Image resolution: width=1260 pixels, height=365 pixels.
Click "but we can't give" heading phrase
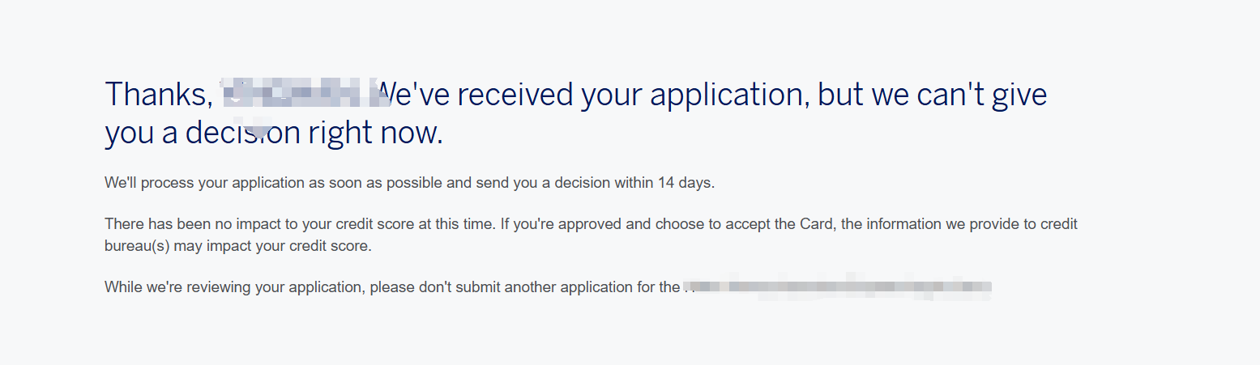pos(932,95)
